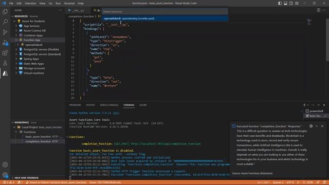Open Customize Layout icon
The image size is (329, 185).
click(x=297, y=3)
